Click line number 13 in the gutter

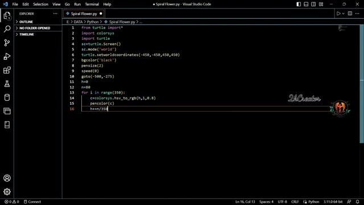72,92
